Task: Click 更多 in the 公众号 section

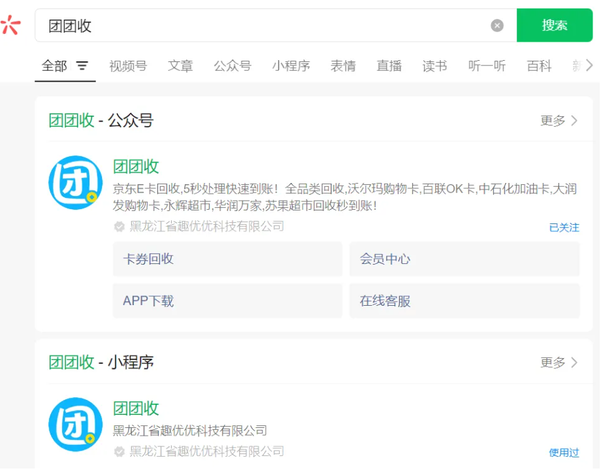Action: click(559, 120)
